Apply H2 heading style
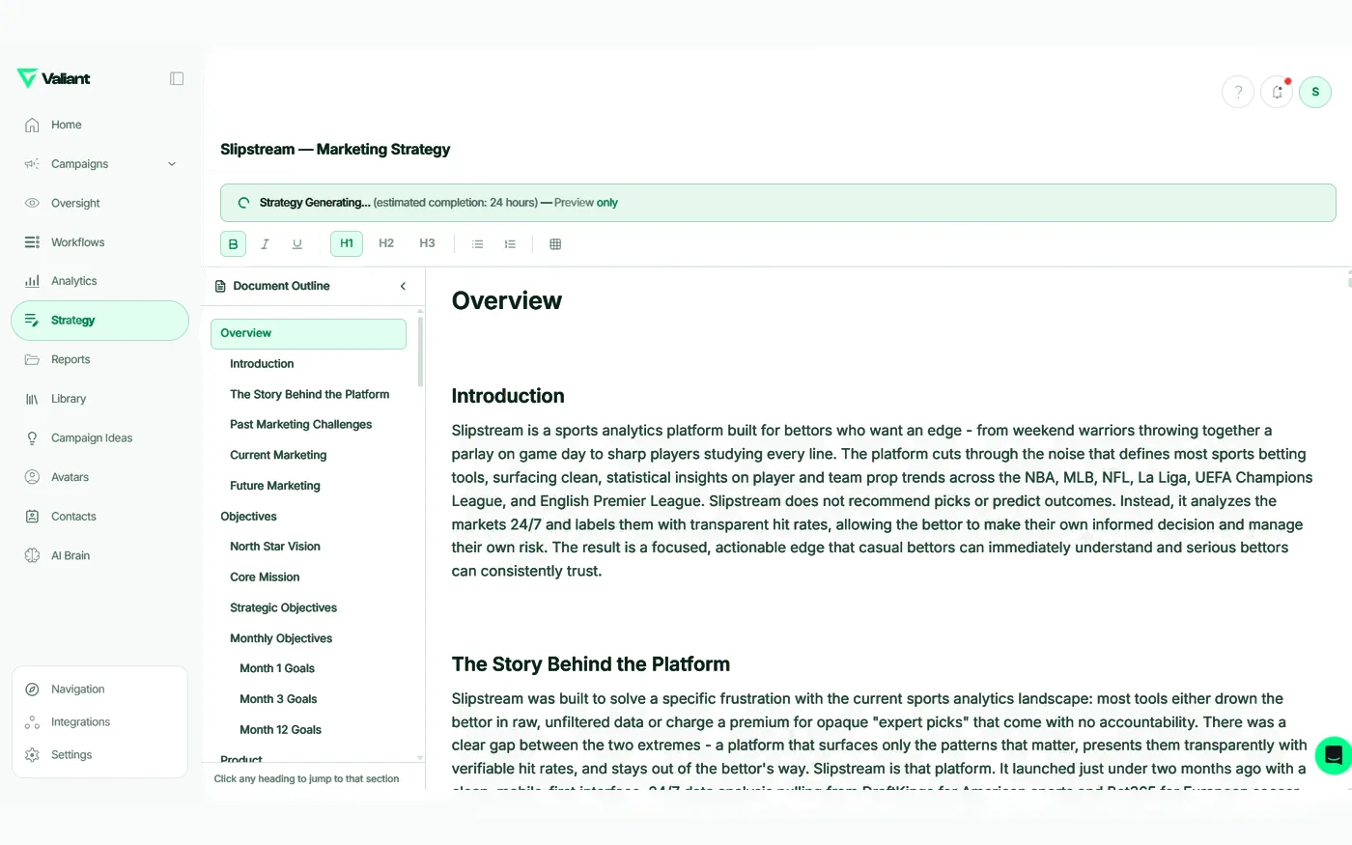The image size is (1352, 845). [386, 243]
